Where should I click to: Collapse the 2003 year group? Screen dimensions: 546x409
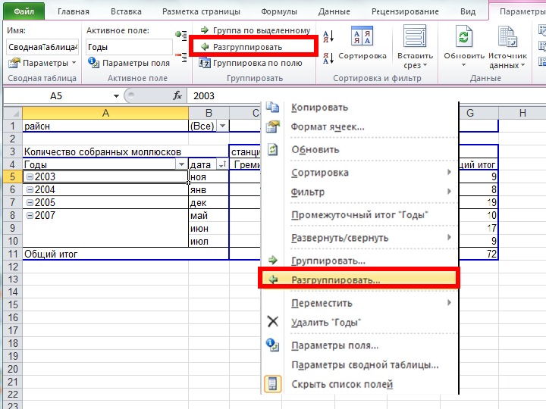(x=28, y=177)
